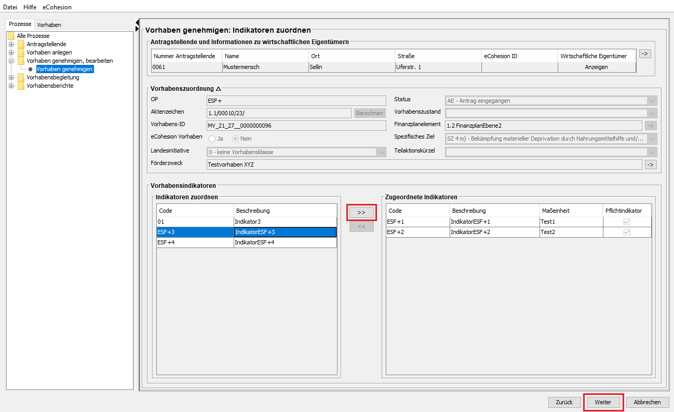Switch to the Vorhaben tab
674x412 pixels.
click(x=49, y=24)
